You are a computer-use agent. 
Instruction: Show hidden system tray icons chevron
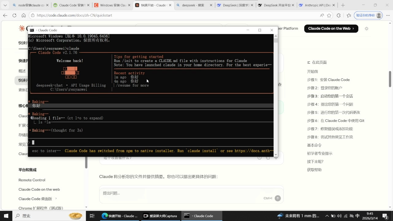click(x=327, y=216)
